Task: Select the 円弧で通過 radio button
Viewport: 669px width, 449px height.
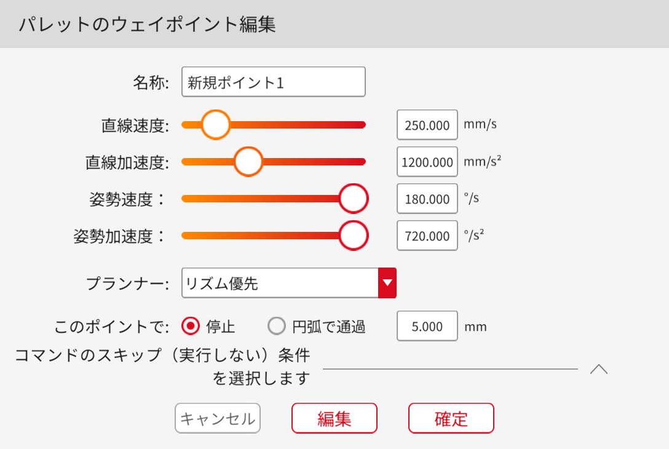Action: tap(277, 326)
